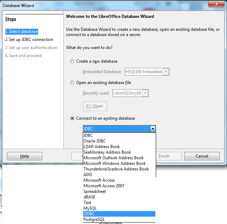Choose Oracle JDBC in the list
The image size is (227, 224).
pyautogui.click(x=119, y=141)
